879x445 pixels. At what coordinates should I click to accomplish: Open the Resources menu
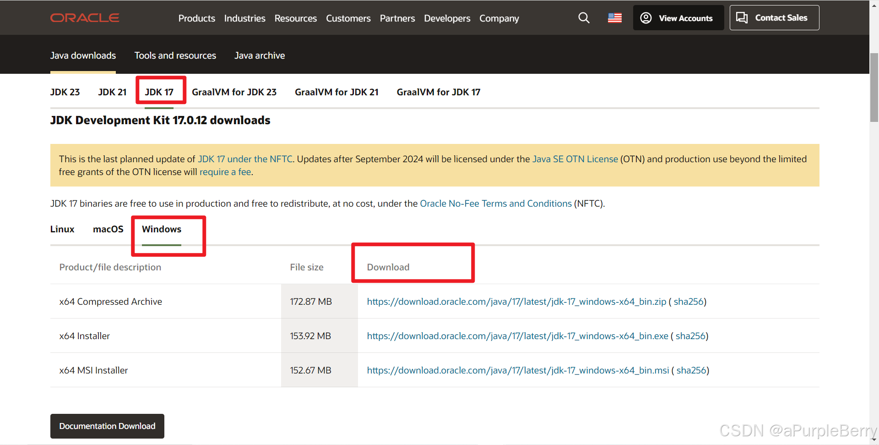click(296, 18)
